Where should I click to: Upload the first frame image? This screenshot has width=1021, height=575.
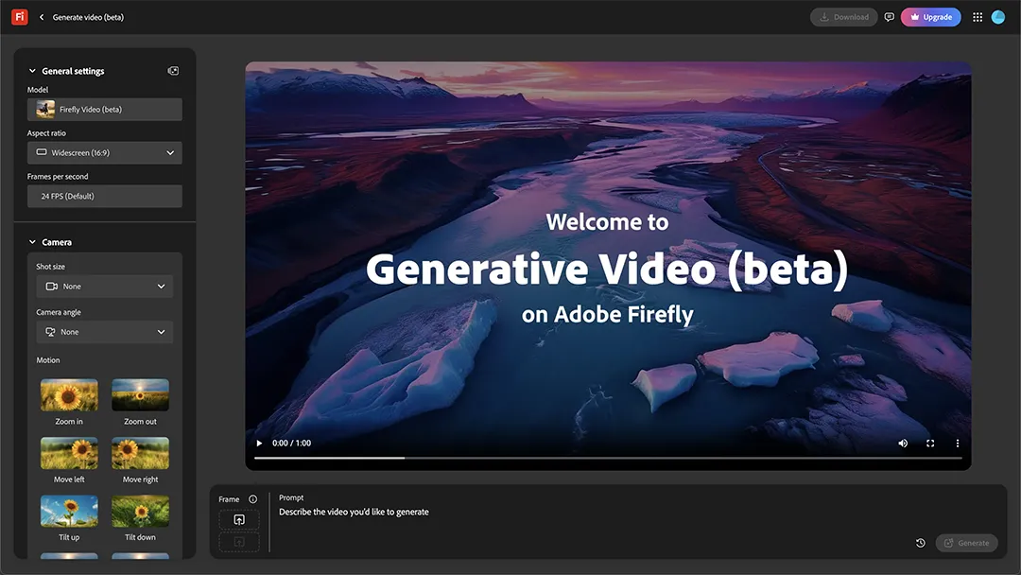(x=239, y=519)
